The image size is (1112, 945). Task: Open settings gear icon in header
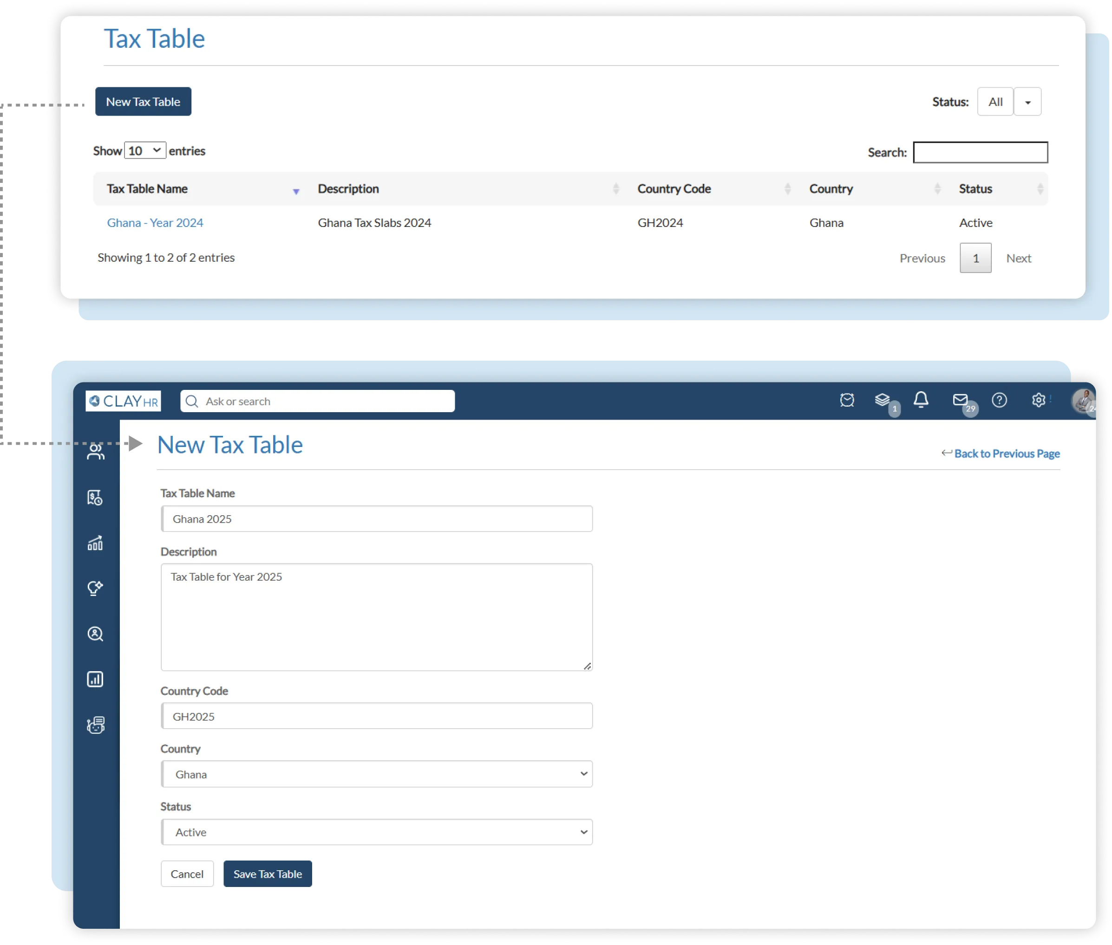(x=1038, y=400)
